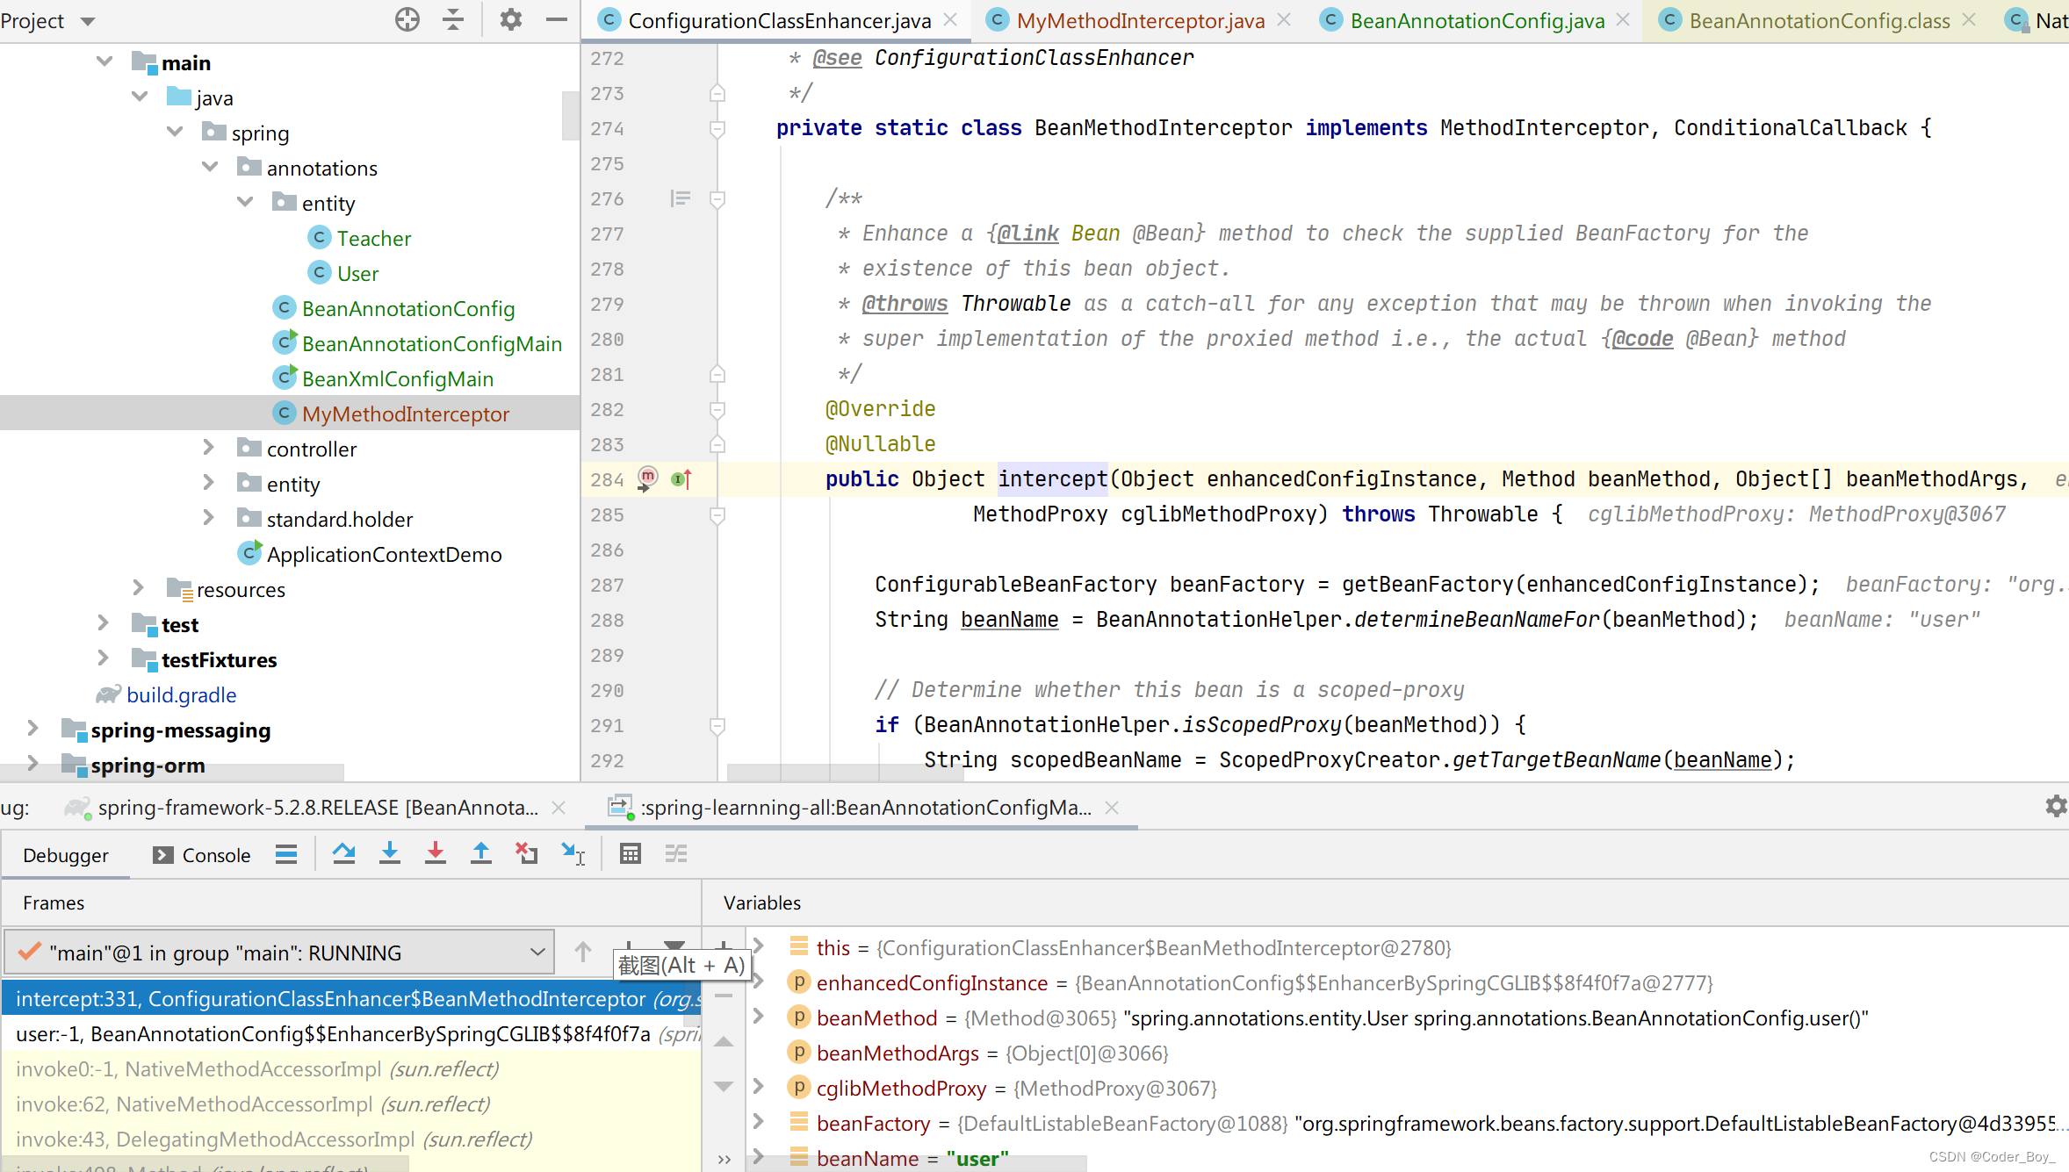Click Step Out debugger icon
The height and width of the screenshot is (1172, 2069).
point(481,853)
